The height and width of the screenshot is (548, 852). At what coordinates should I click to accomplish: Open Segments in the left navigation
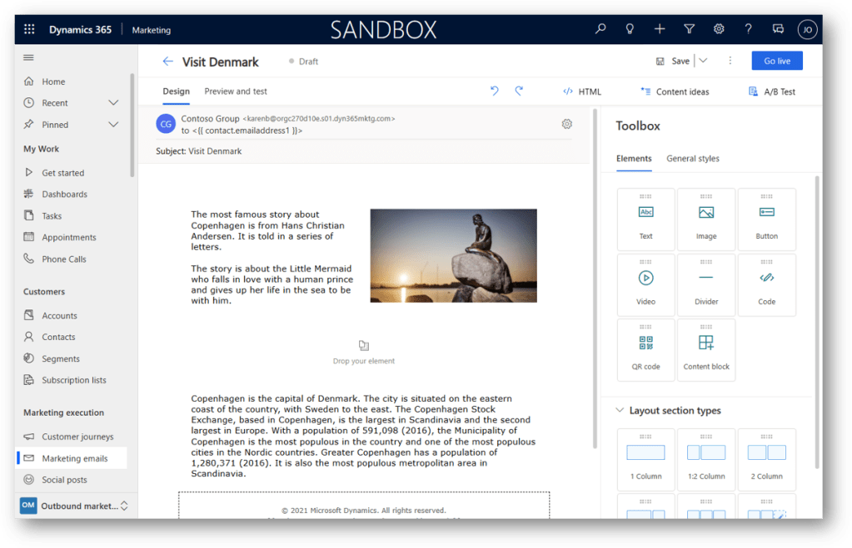pos(61,358)
